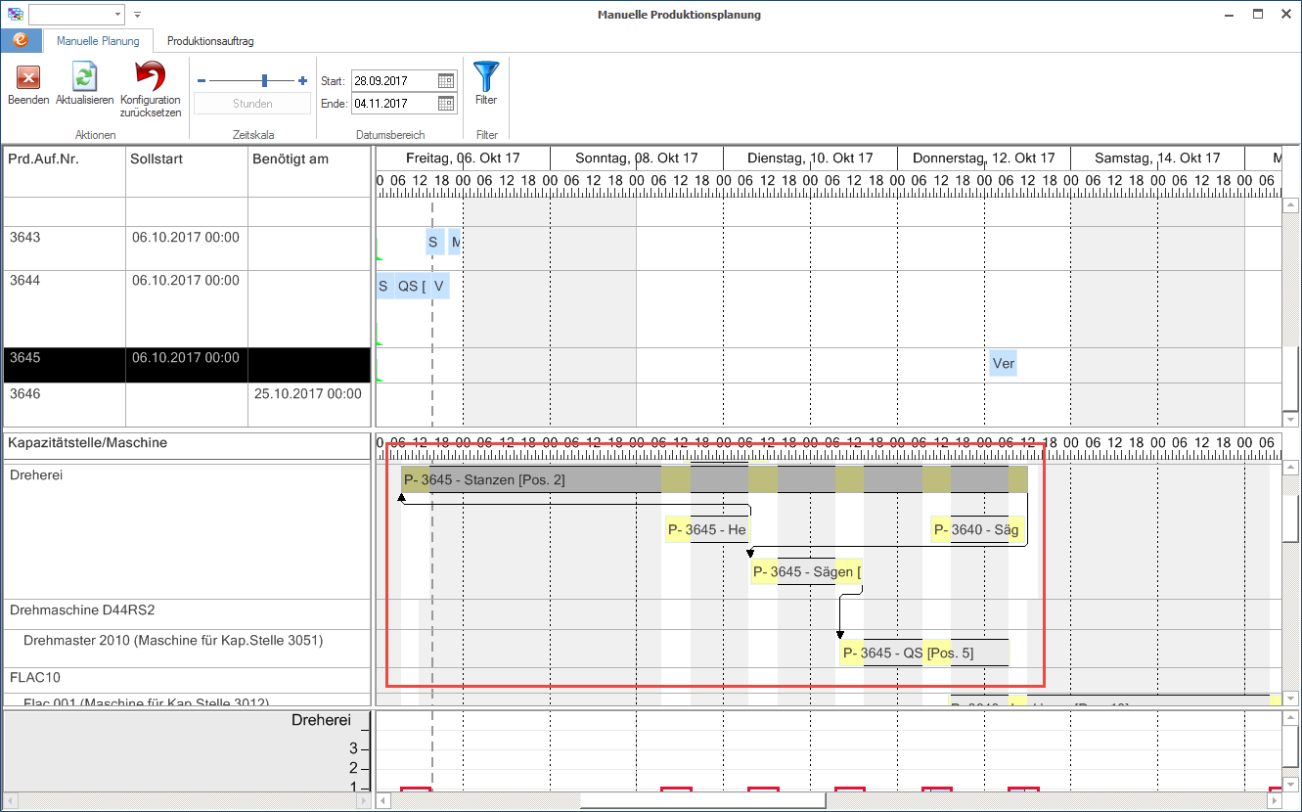The image size is (1302, 812).
Task: Open the Filter funnel icon
Action: [x=486, y=76]
